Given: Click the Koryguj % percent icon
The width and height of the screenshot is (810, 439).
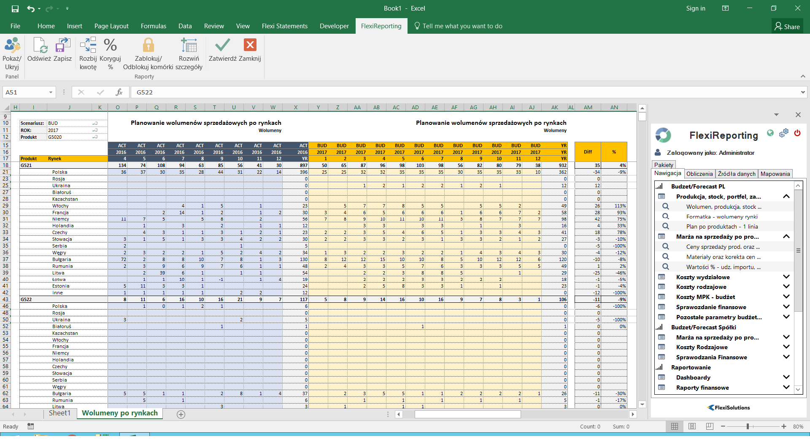Looking at the screenshot, I should [110, 46].
